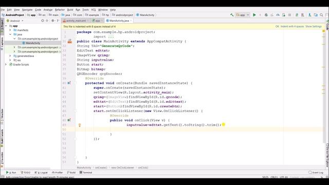Screen dimensions: 329x185
Task: Click the Run with Coverage icon
Action: (272, 15)
